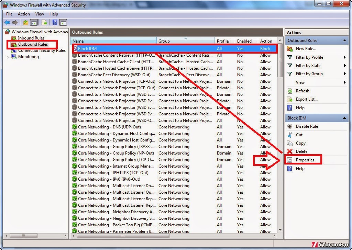The image size is (352, 250).
Task: Open the Filter by Group submenu arrow
Action: tap(344, 74)
